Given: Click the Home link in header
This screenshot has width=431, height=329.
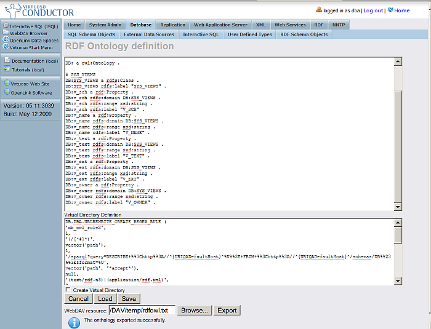Looking at the screenshot, I should coord(402,10).
